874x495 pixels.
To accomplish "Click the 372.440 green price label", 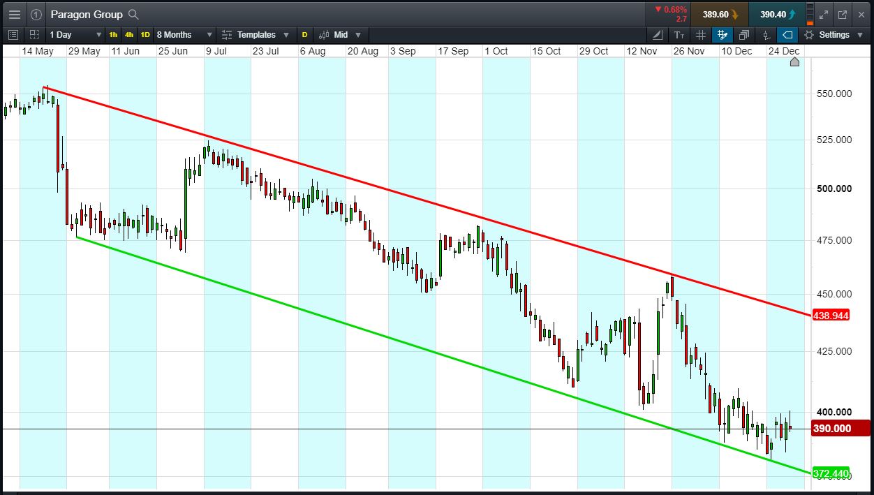I will (x=831, y=474).
